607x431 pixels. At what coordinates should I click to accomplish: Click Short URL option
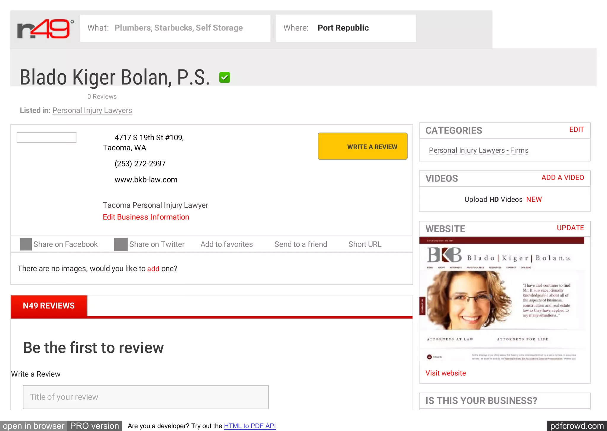tap(365, 244)
